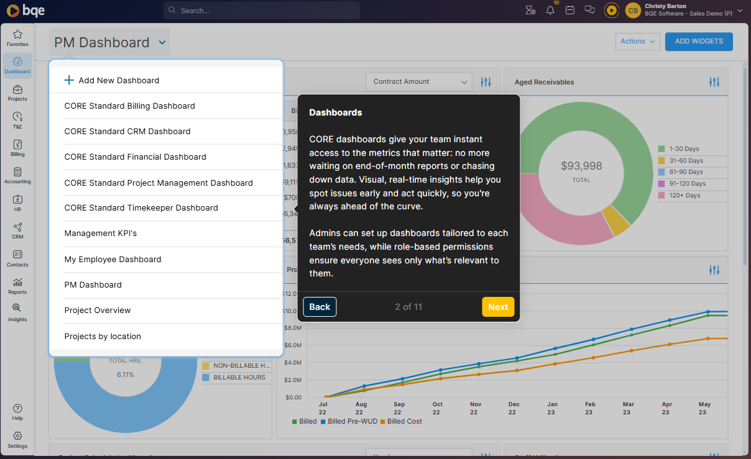Click the ADD WIDGETS button
751x459 pixels.
coord(699,42)
